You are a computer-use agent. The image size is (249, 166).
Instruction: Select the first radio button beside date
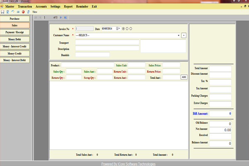tap(123, 29)
